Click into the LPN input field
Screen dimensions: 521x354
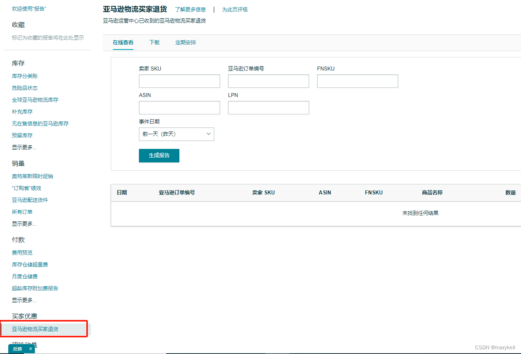[x=268, y=108]
